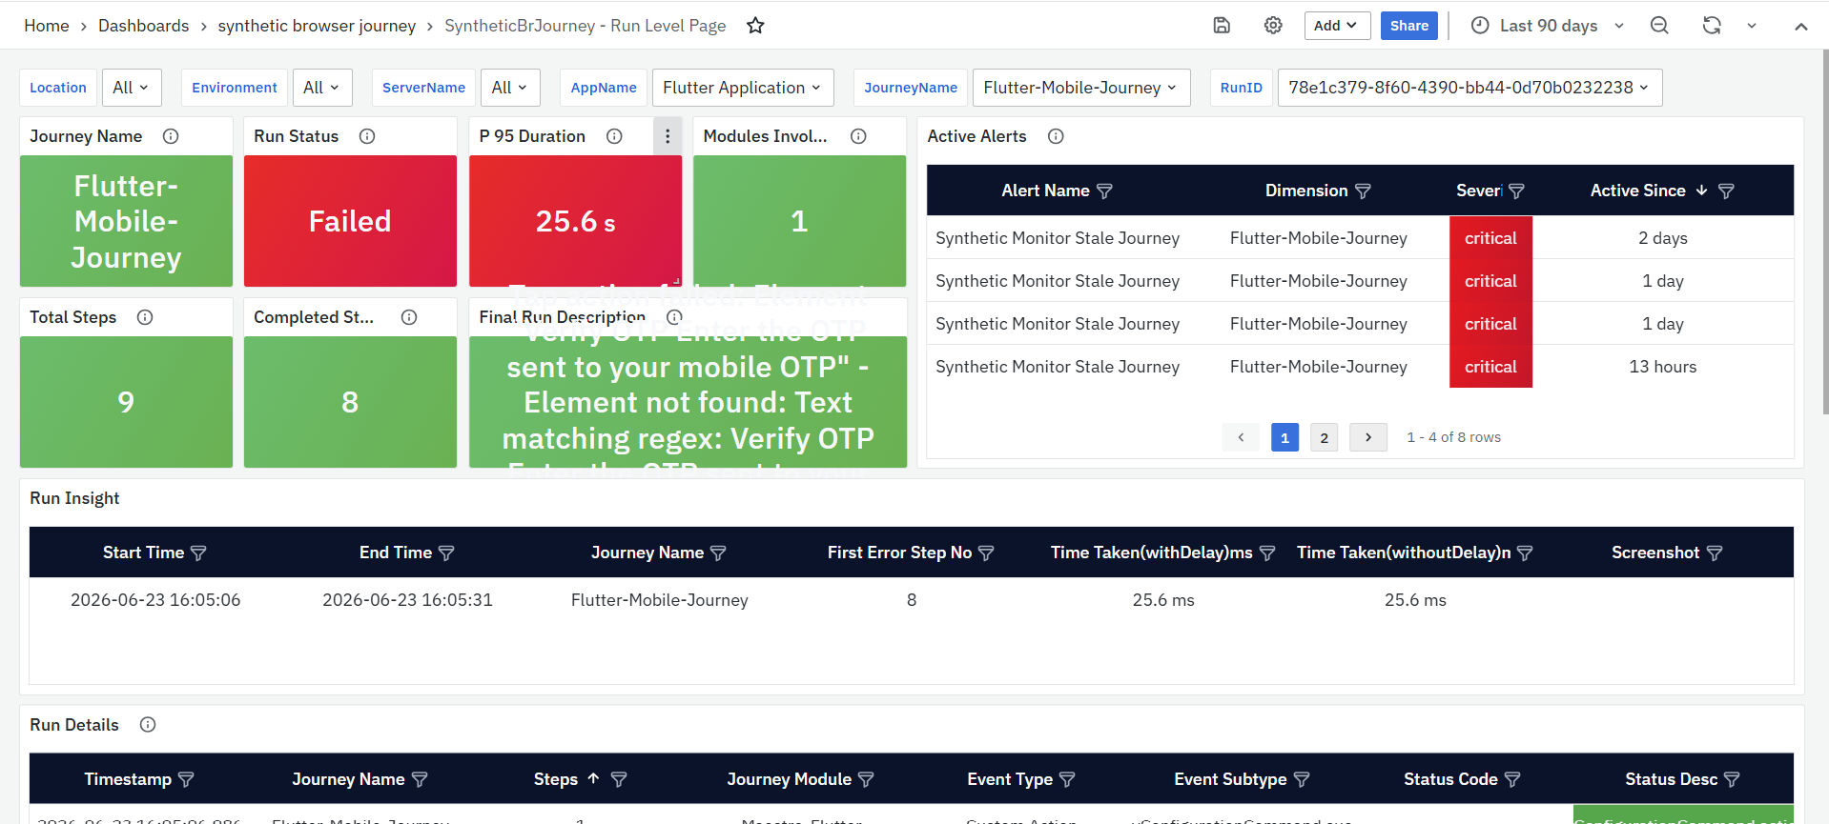Show info for Total Steps panel

tap(145, 317)
